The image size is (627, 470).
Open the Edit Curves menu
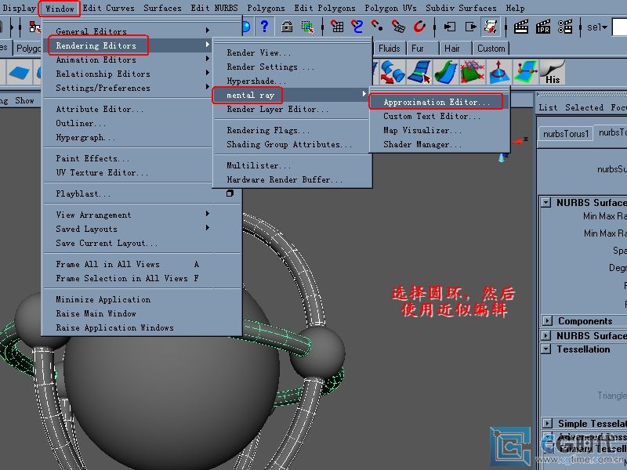pos(109,8)
